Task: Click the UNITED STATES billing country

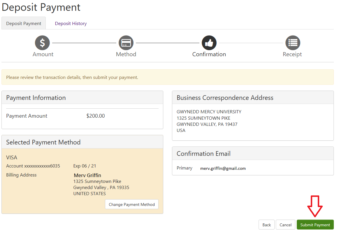Action: coord(89,193)
